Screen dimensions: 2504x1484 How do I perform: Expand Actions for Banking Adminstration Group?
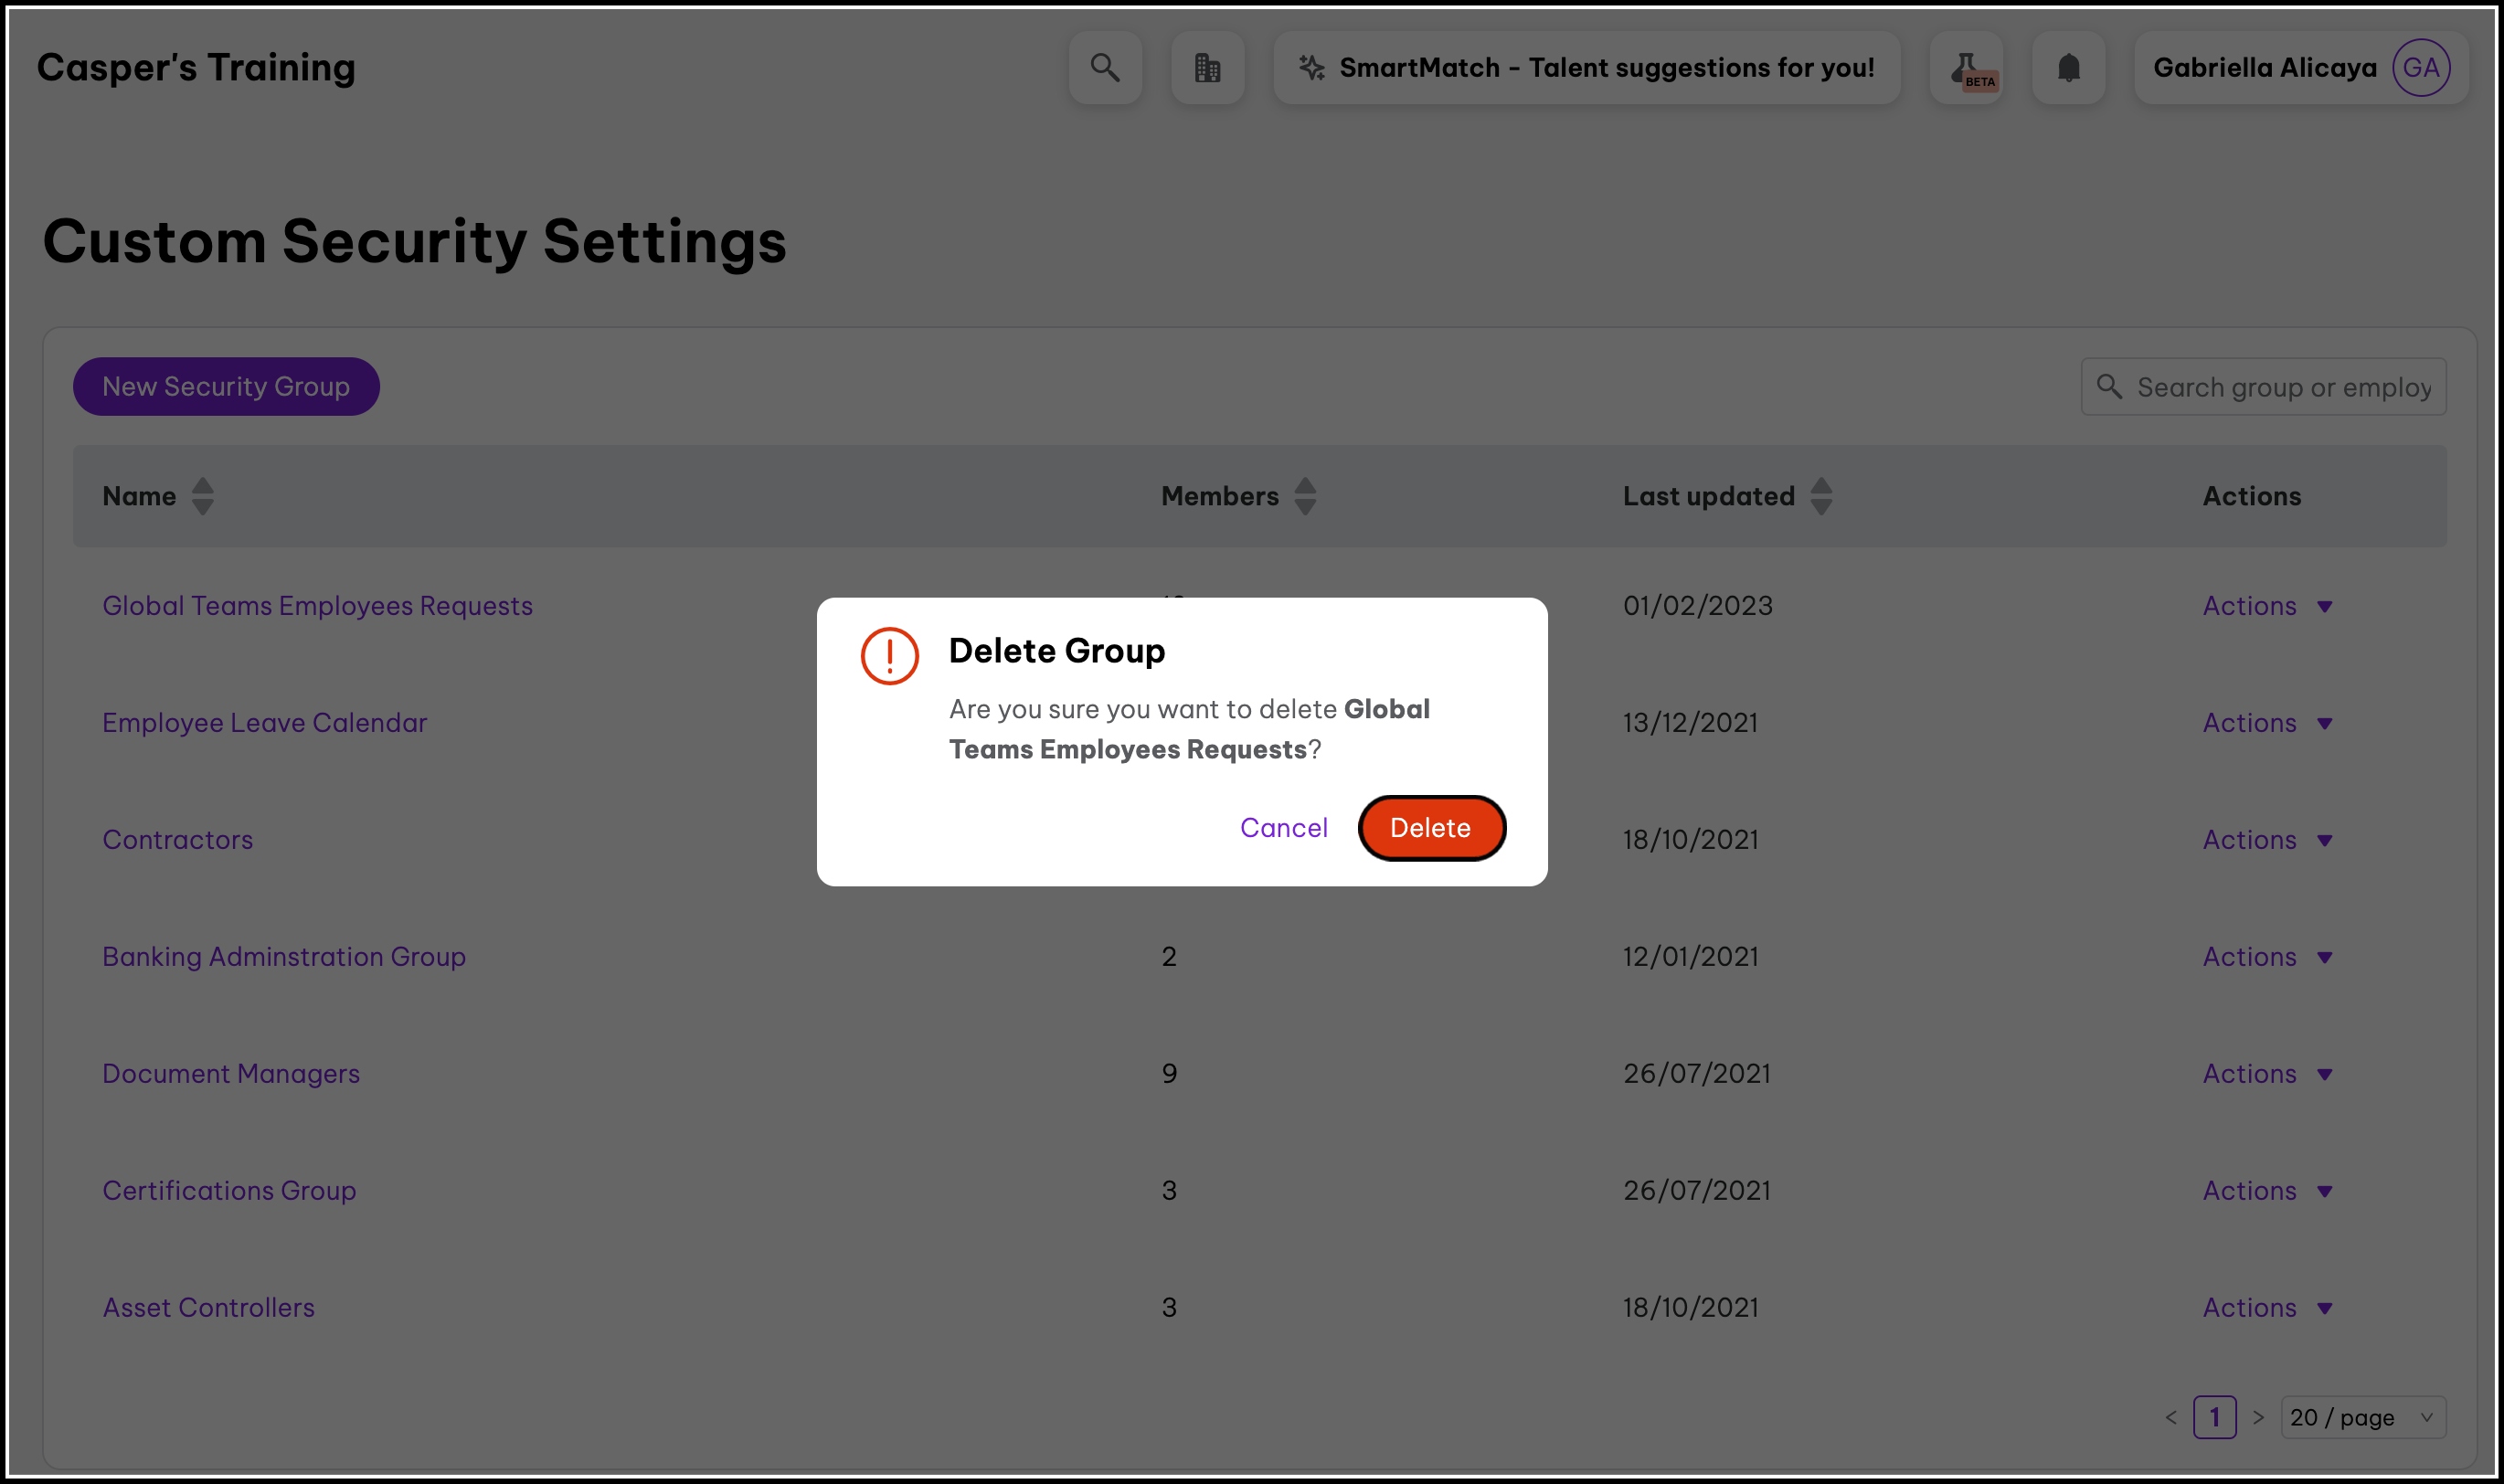click(x=2267, y=957)
